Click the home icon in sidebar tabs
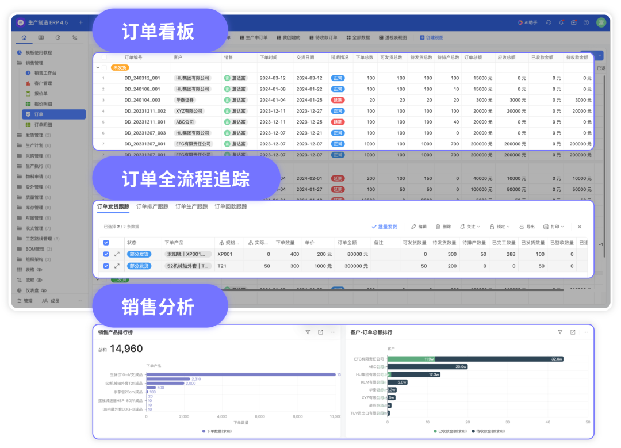The image size is (621, 448). click(24, 37)
